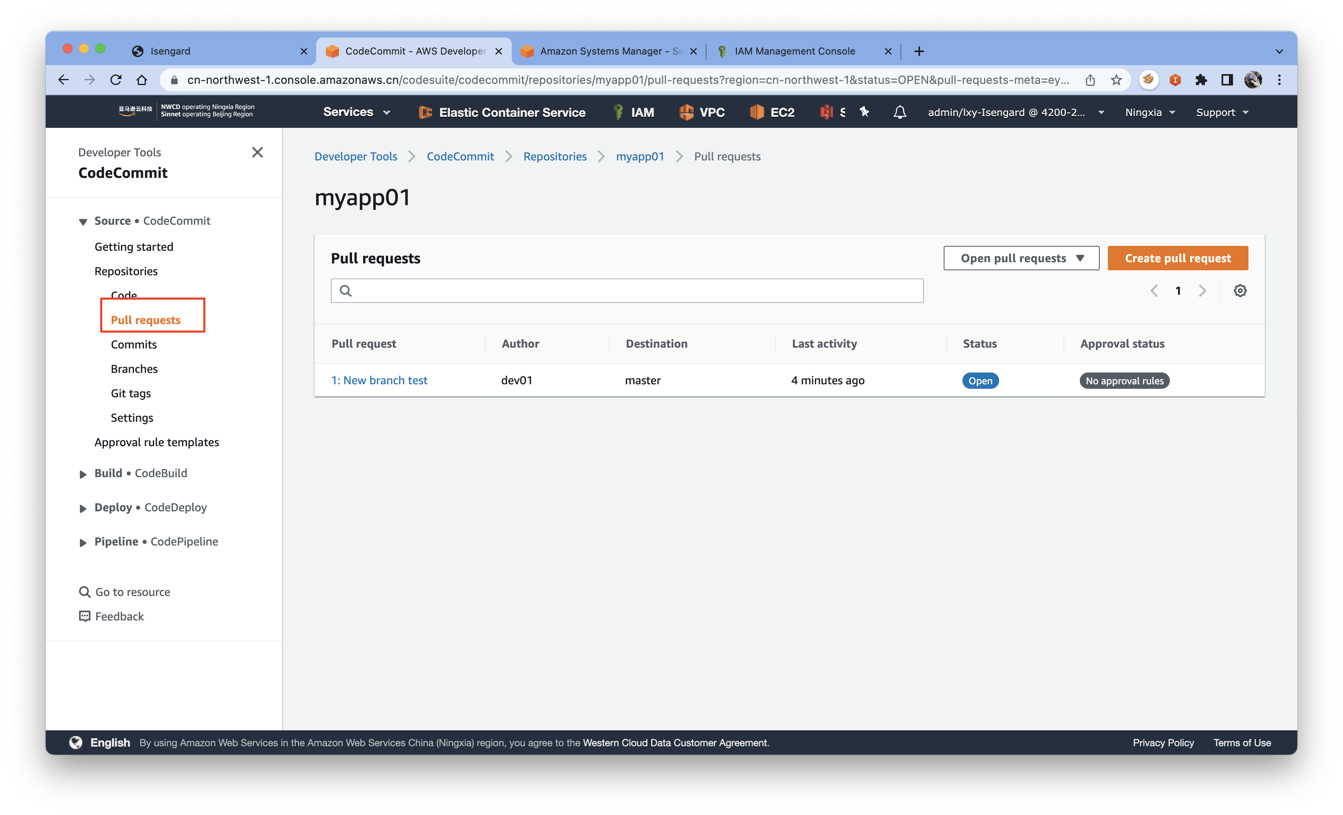The image size is (1343, 815).
Task: Open the Open pull requests filter dropdown
Action: coord(1022,258)
